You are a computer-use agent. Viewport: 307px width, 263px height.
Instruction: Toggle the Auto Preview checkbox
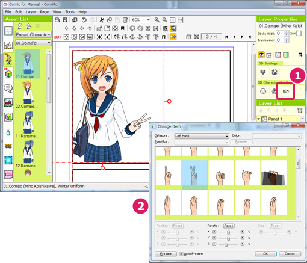[x=181, y=254]
